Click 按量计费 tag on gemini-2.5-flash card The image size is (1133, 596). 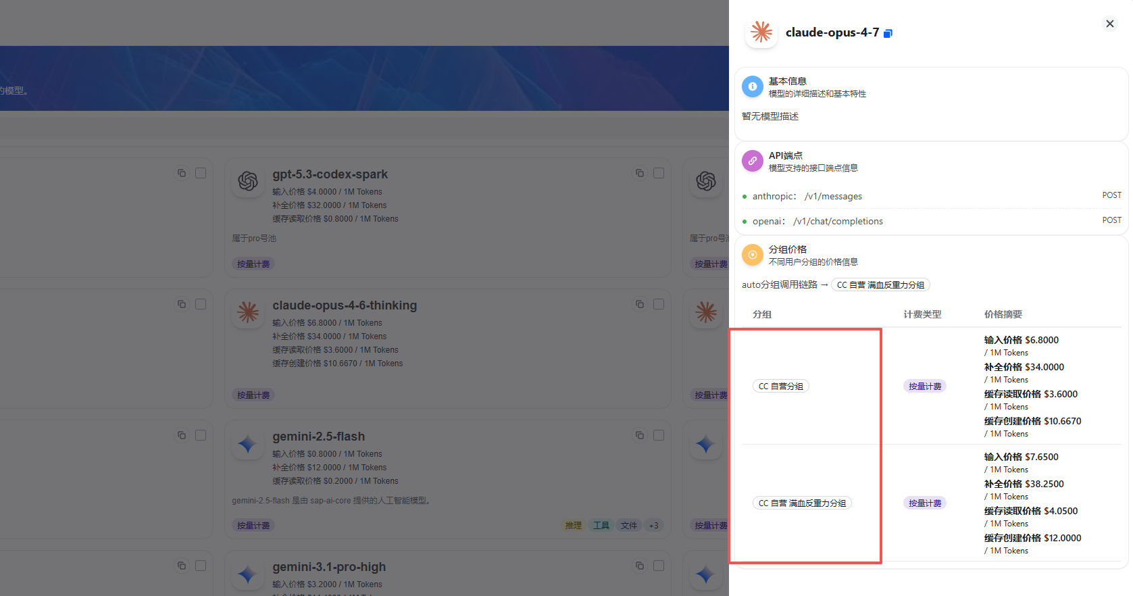point(253,526)
